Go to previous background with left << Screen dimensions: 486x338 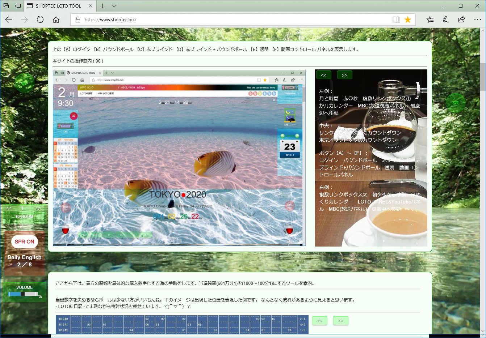coord(9,209)
